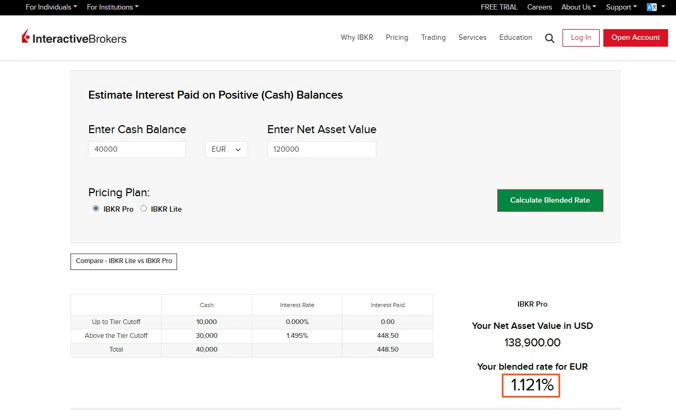Click the Total row label
This screenshot has width=676, height=410.
click(x=116, y=350)
